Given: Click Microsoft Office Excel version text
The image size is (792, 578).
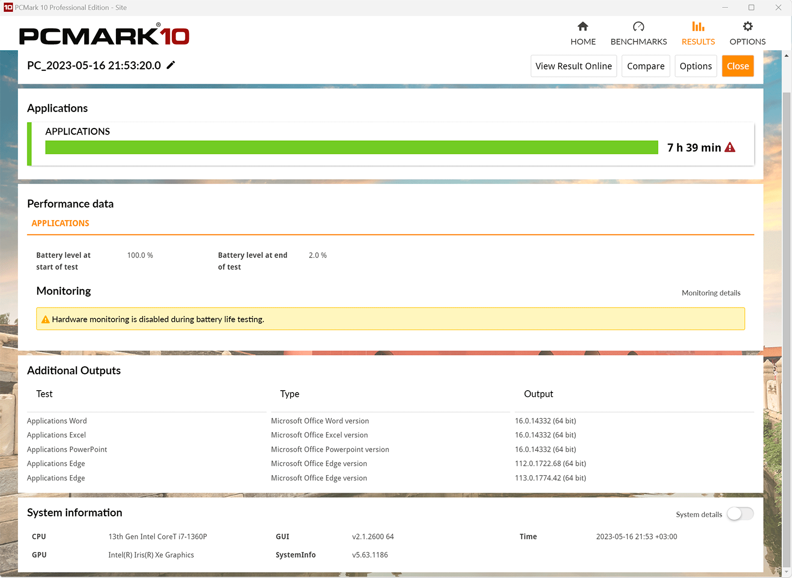Looking at the screenshot, I should [x=319, y=435].
